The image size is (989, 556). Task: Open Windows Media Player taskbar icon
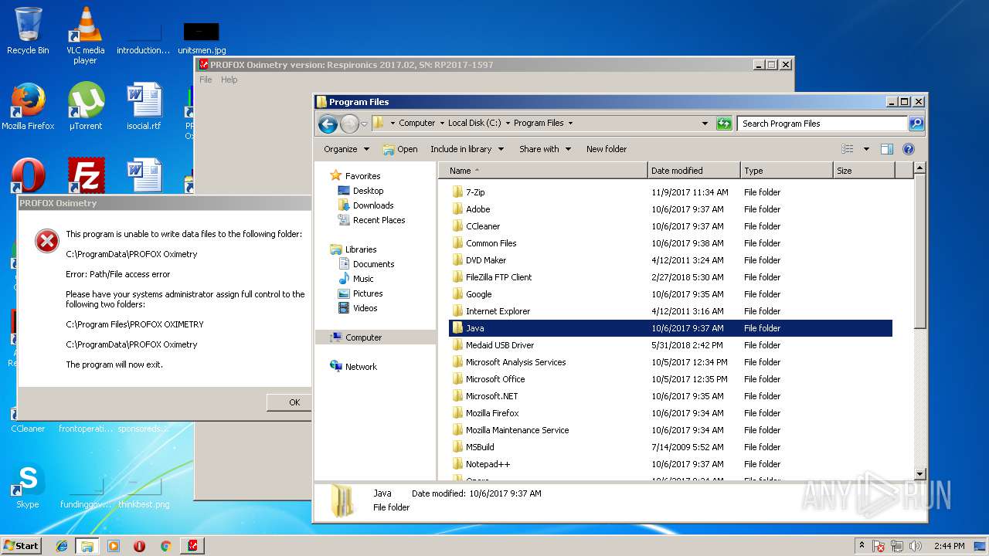(x=114, y=546)
